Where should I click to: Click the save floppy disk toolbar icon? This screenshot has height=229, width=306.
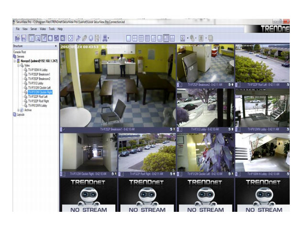pyautogui.click(x=24, y=38)
